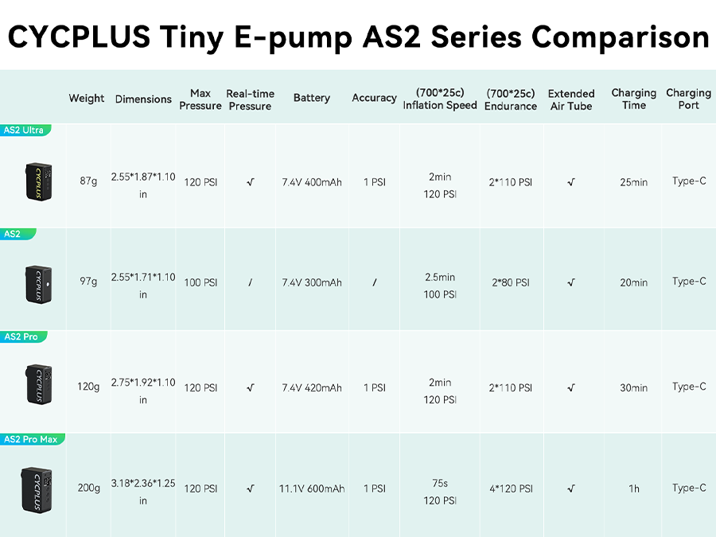Screen dimensions: 716x537
Task: Select the Battery column header
Action: pyautogui.click(x=311, y=98)
